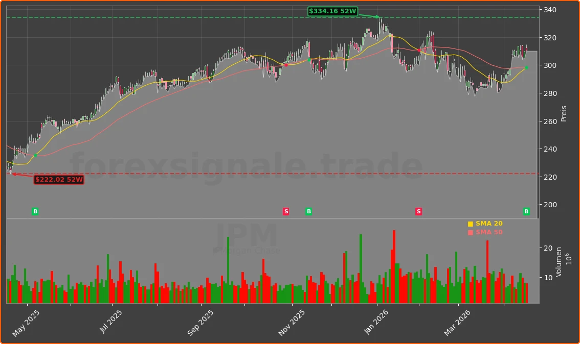Click the red S sell marker near Jan 2026

point(418,211)
